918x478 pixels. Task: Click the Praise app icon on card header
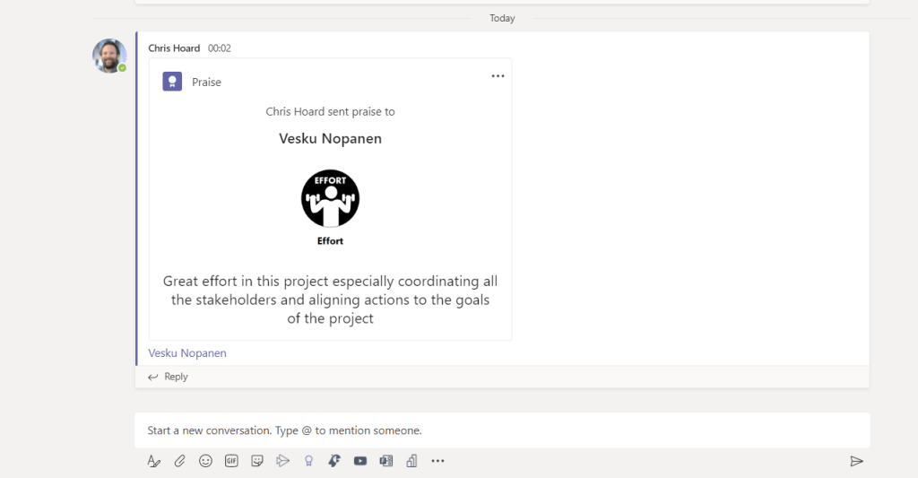tap(172, 82)
